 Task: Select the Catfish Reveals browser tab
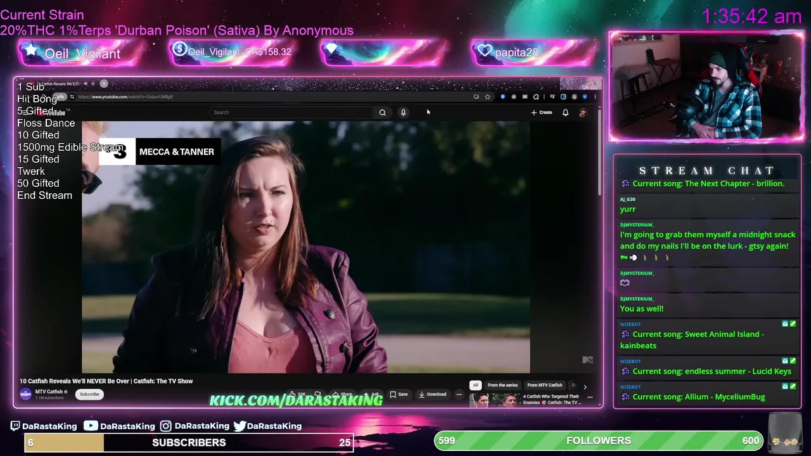point(60,84)
